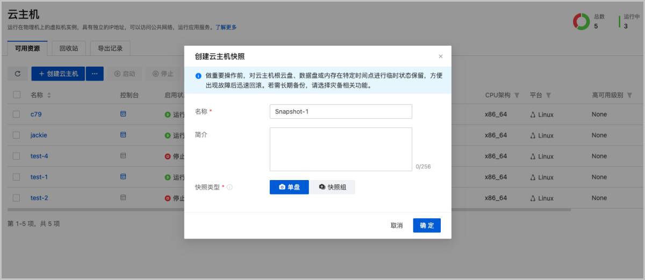The height and width of the screenshot is (280, 645).
Task: Click the more actions ellipsis button
Action: 95,74
